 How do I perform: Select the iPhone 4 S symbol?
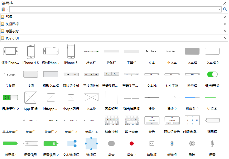31,51
